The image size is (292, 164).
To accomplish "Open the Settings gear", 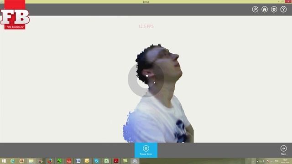I will coord(274,9).
